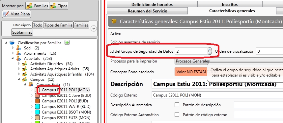The image size is (283, 123).
Task: Select Campus E2011 FUTS (MON) service
Action: (x=66, y=118)
